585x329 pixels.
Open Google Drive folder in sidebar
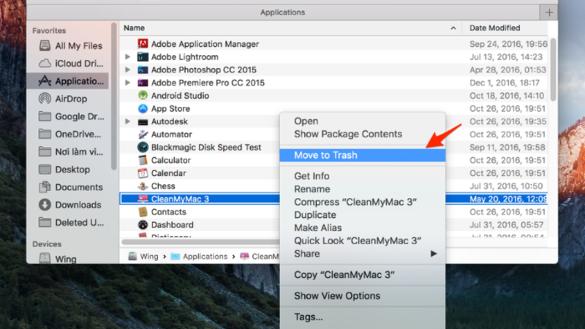click(x=71, y=116)
